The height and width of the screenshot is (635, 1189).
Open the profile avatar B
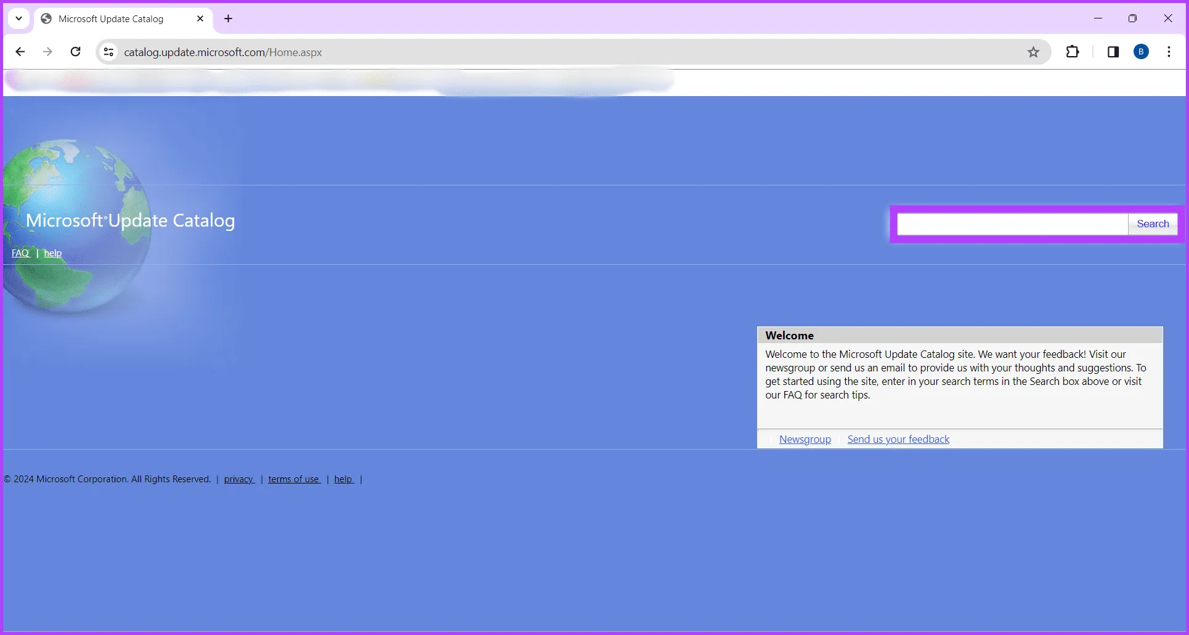click(1141, 52)
